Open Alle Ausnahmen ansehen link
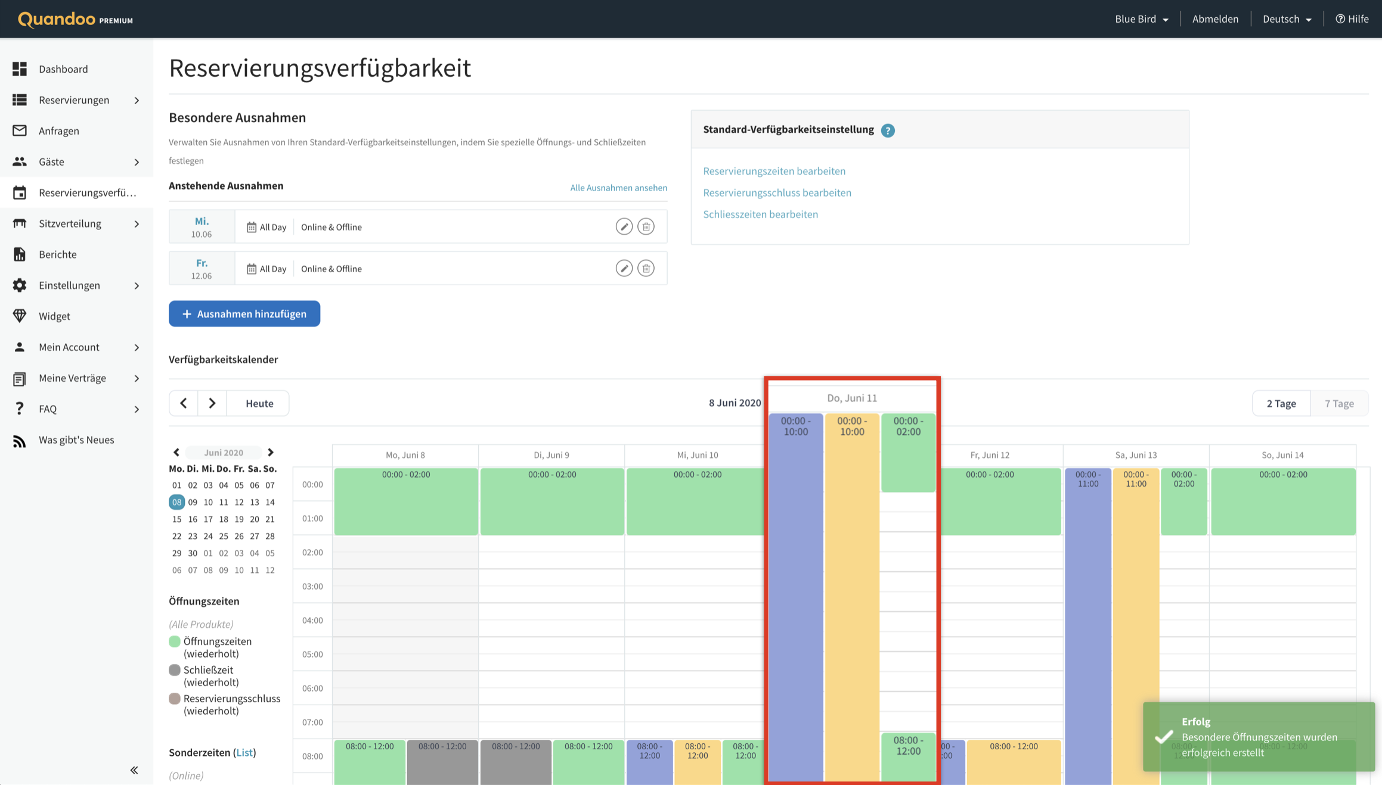The height and width of the screenshot is (785, 1382). click(x=618, y=188)
